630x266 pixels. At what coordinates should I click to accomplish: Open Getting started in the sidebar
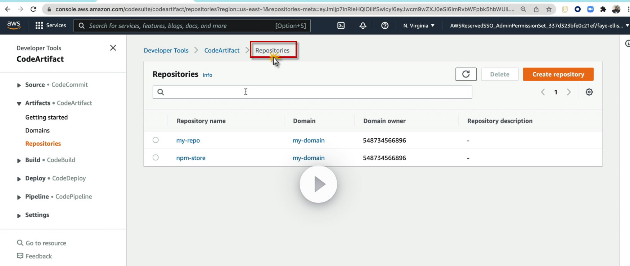(46, 117)
